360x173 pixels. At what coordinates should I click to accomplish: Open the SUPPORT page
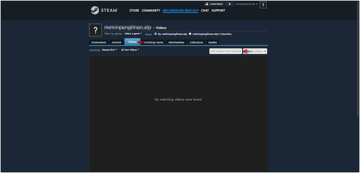pyautogui.click(x=218, y=10)
